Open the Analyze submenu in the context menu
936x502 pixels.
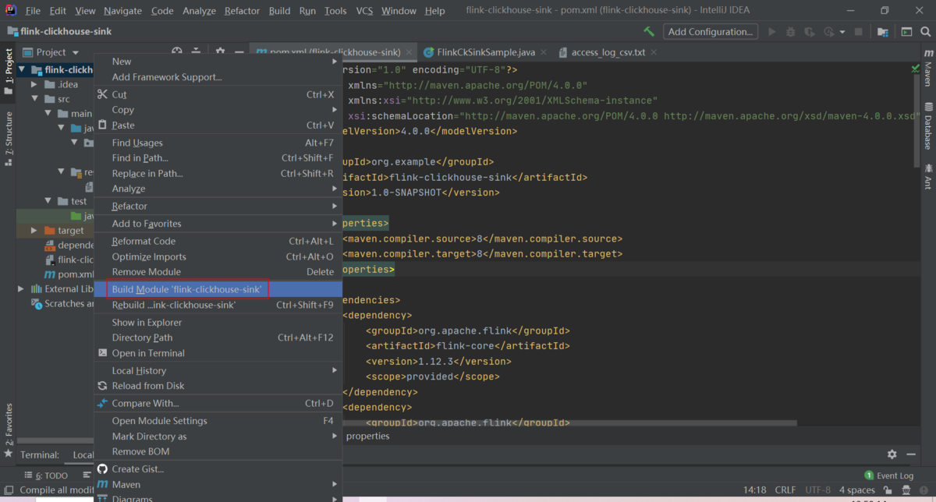[x=218, y=189]
